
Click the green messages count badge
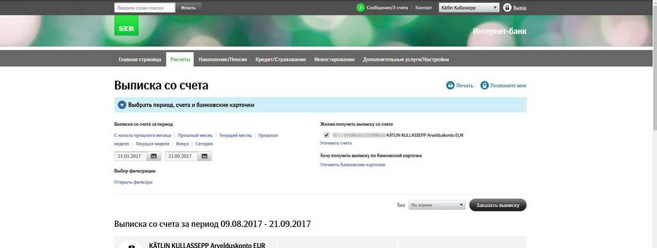tap(361, 8)
